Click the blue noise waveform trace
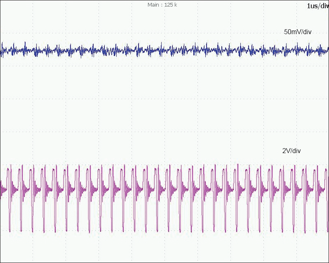The height and width of the screenshot is (263, 329). (165, 50)
